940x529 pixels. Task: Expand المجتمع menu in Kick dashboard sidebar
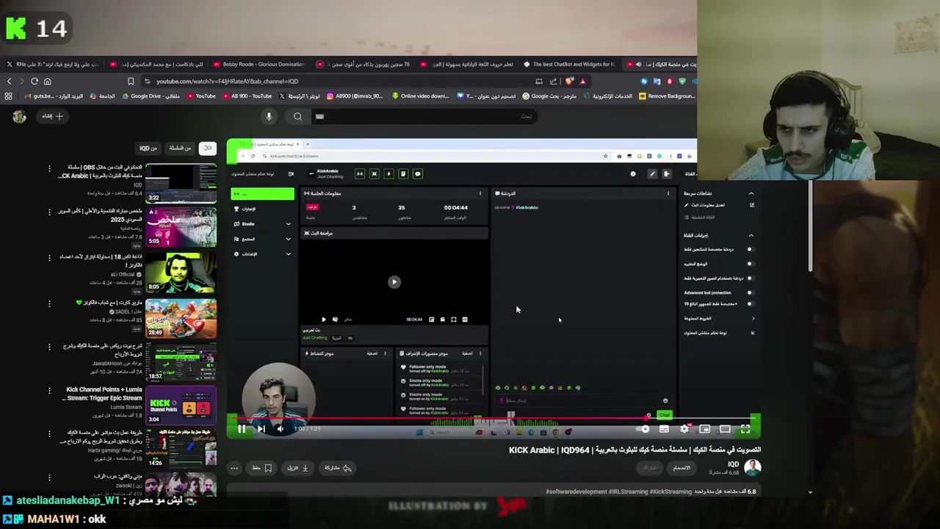click(288, 239)
